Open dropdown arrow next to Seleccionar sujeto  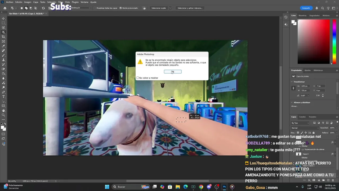[x=170, y=8]
